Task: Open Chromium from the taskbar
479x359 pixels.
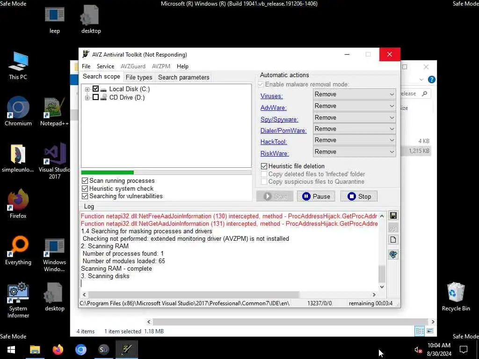Action: tap(81, 350)
